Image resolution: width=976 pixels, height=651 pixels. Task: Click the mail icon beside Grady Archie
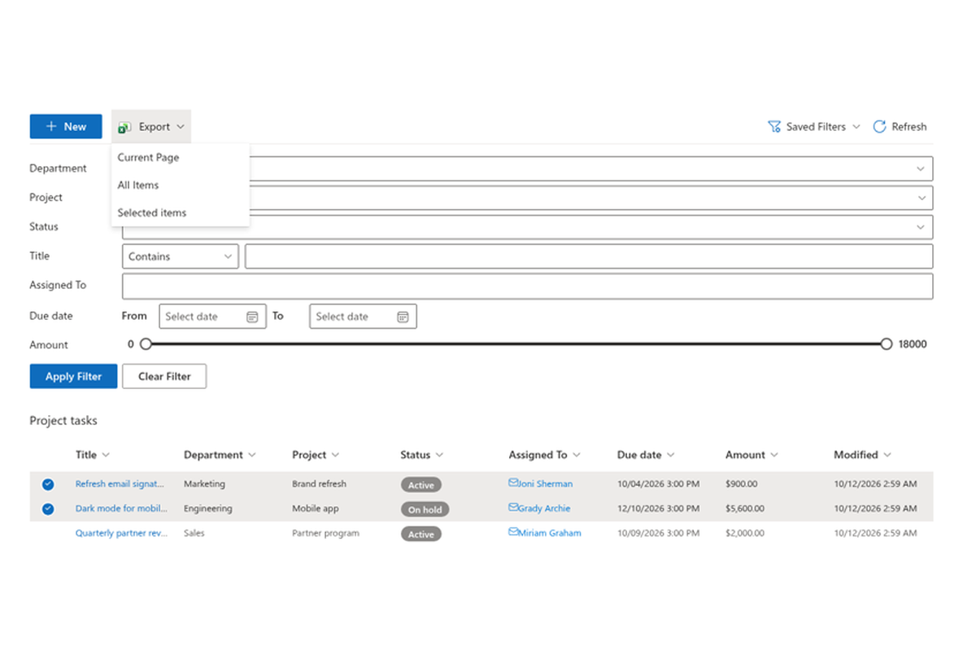click(513, 507)
